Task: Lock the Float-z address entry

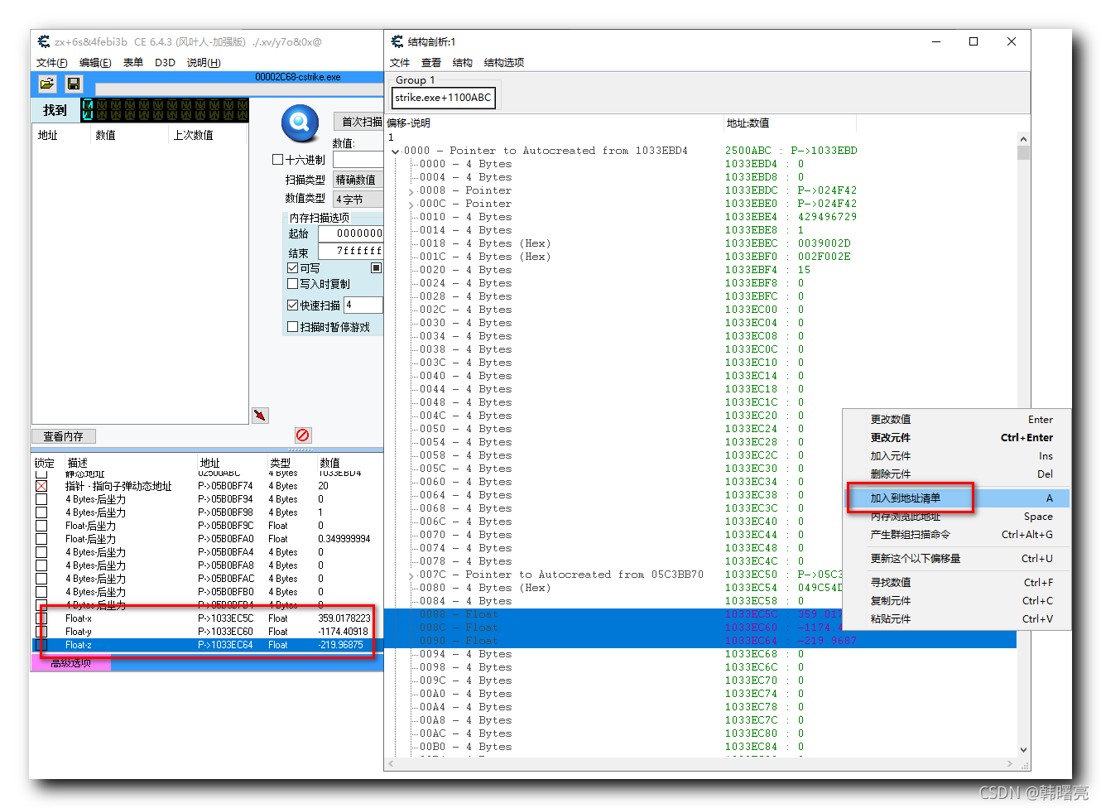Action: 41,645
